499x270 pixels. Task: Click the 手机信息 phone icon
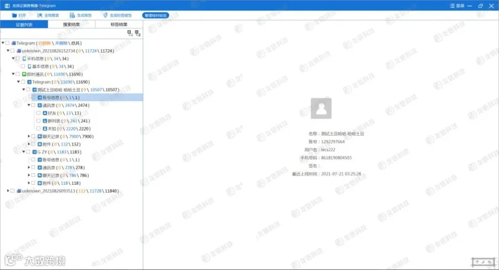[x=24, y=59]
